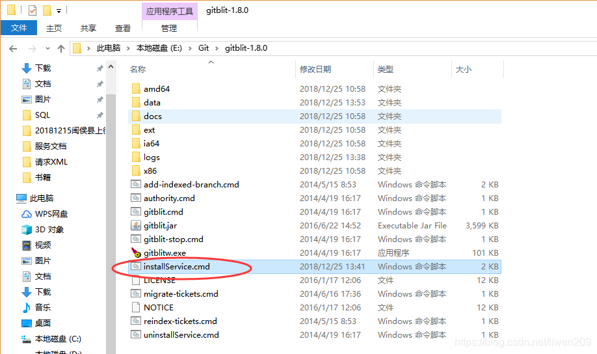This screenshot has height=354, width=597.
Task: Click the Back navigation arrow
Action: click(x=13, y=48)
